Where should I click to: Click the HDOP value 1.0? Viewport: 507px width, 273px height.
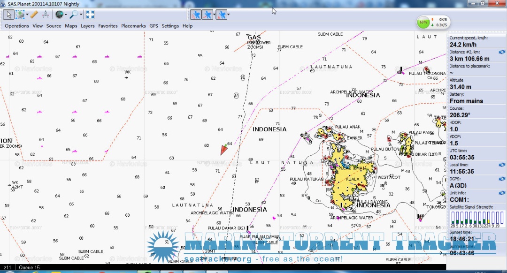pyautogui.click(x=453, y=129)
